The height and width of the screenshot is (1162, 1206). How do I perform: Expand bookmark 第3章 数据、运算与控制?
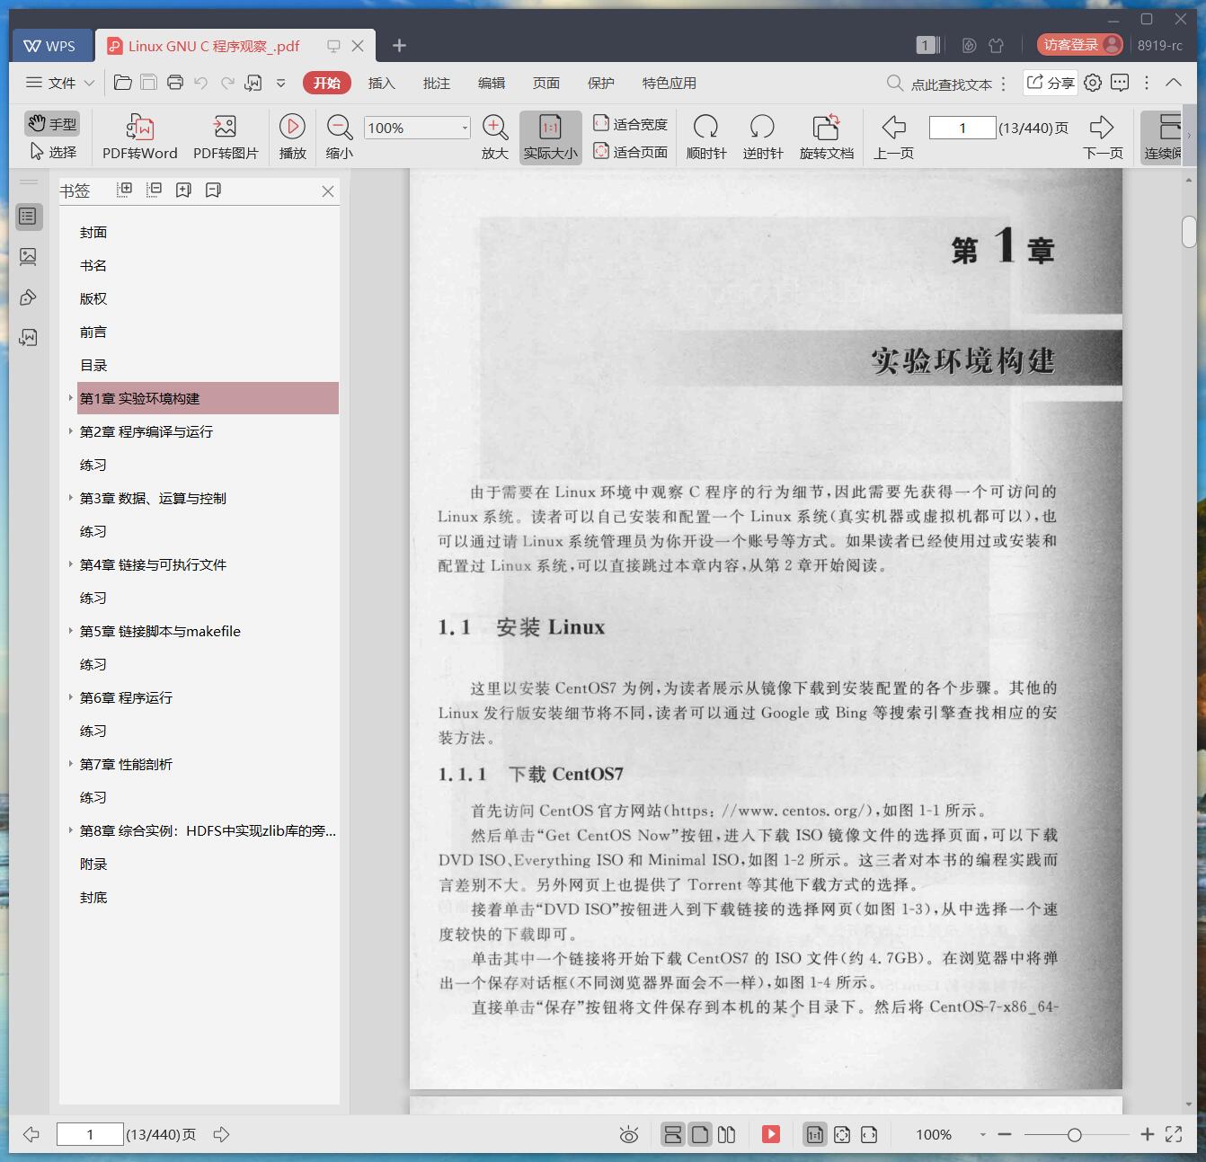pyautogui.click(x=70, y=497)
